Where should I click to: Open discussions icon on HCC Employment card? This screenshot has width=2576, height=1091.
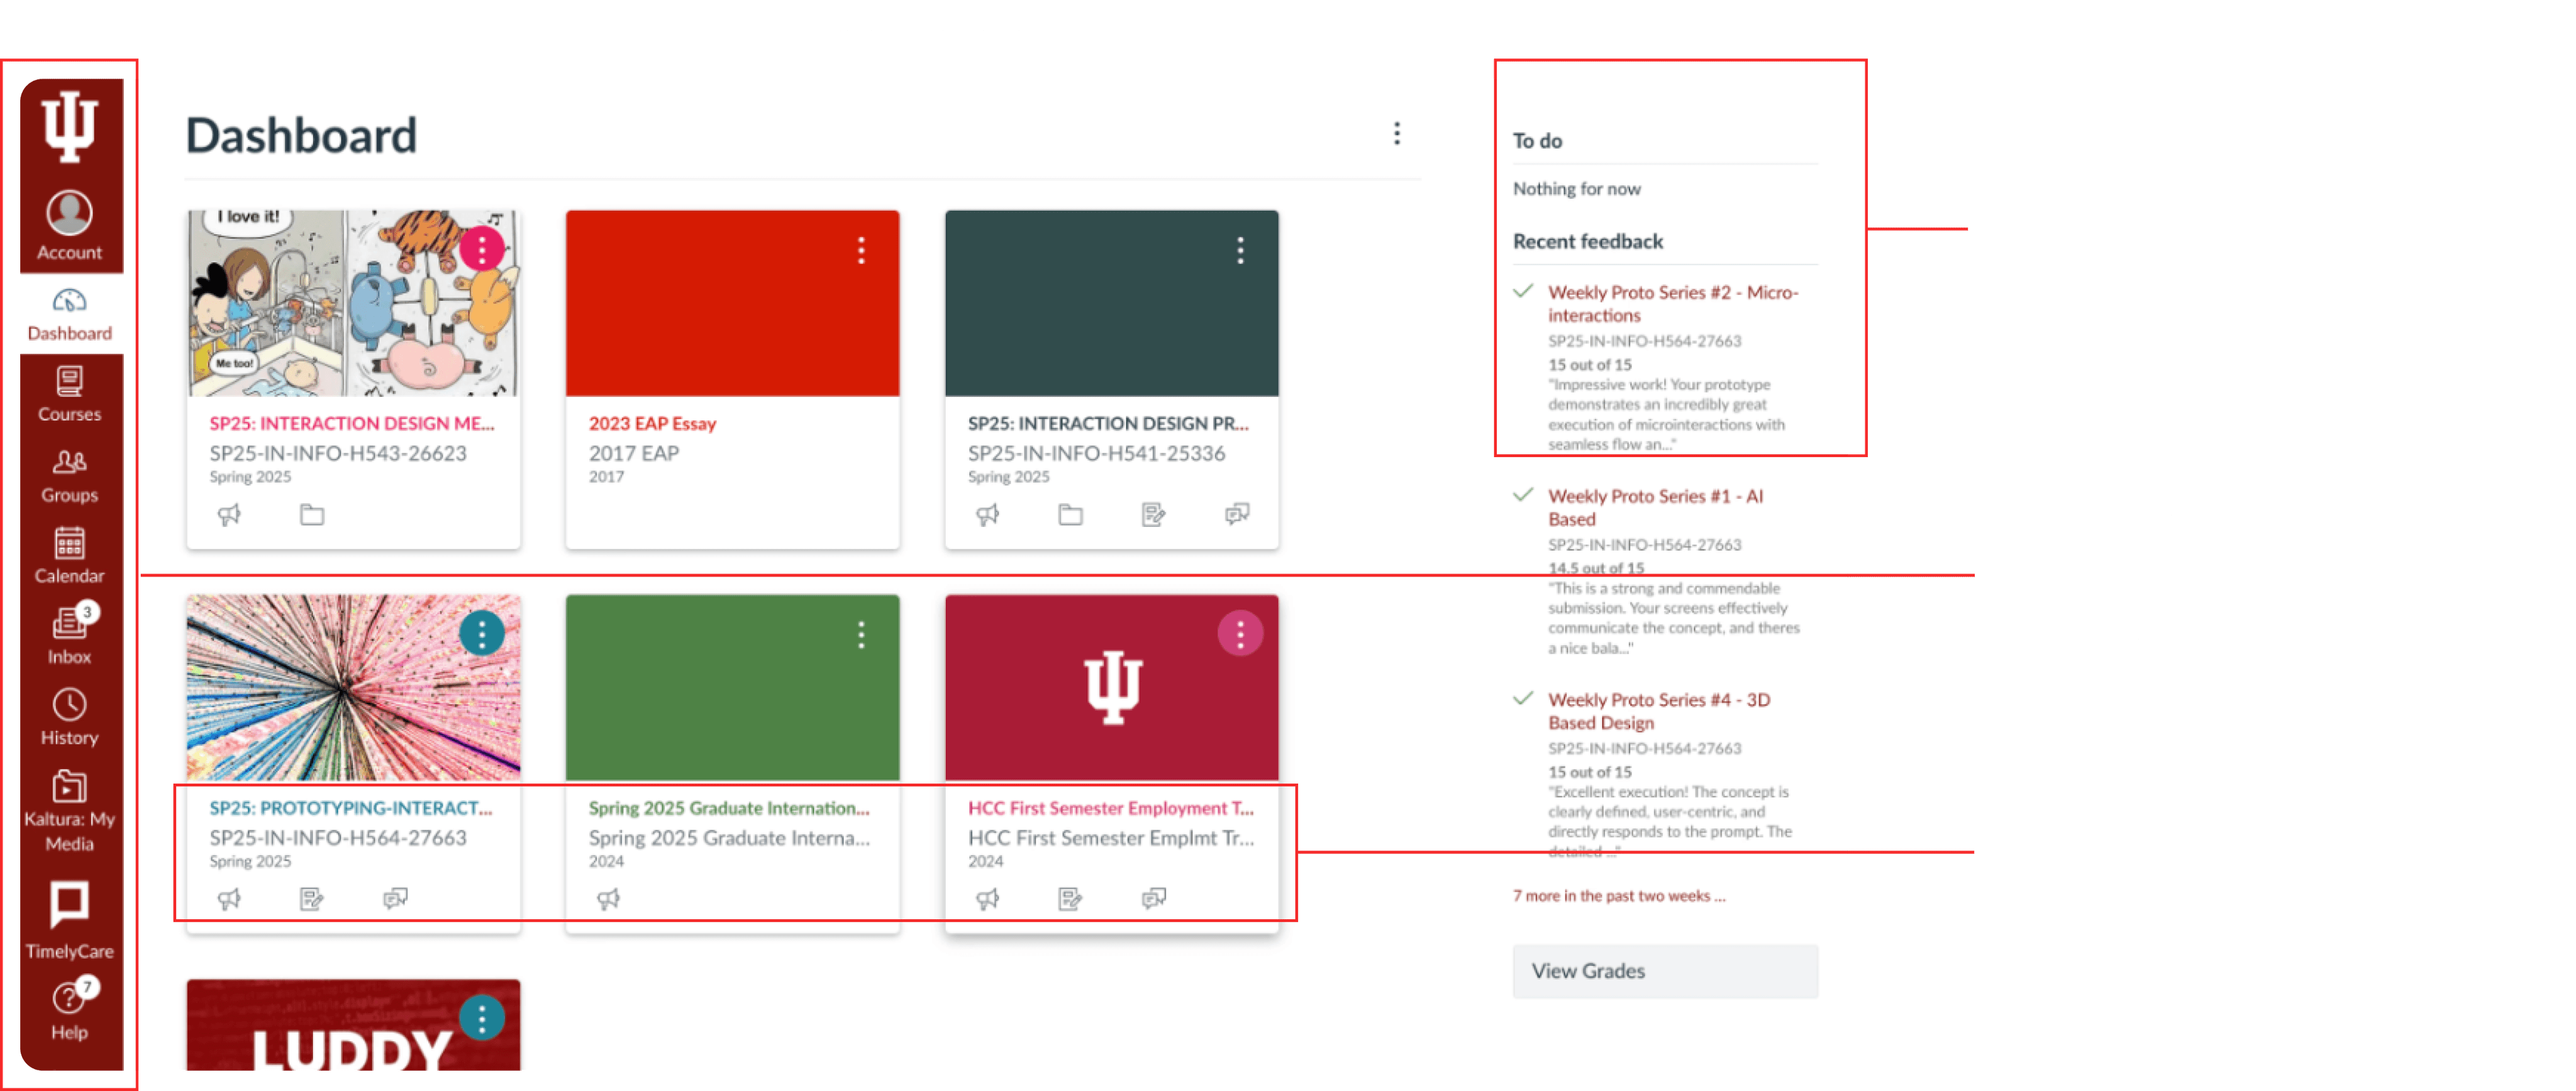[x=1154, y=898]
